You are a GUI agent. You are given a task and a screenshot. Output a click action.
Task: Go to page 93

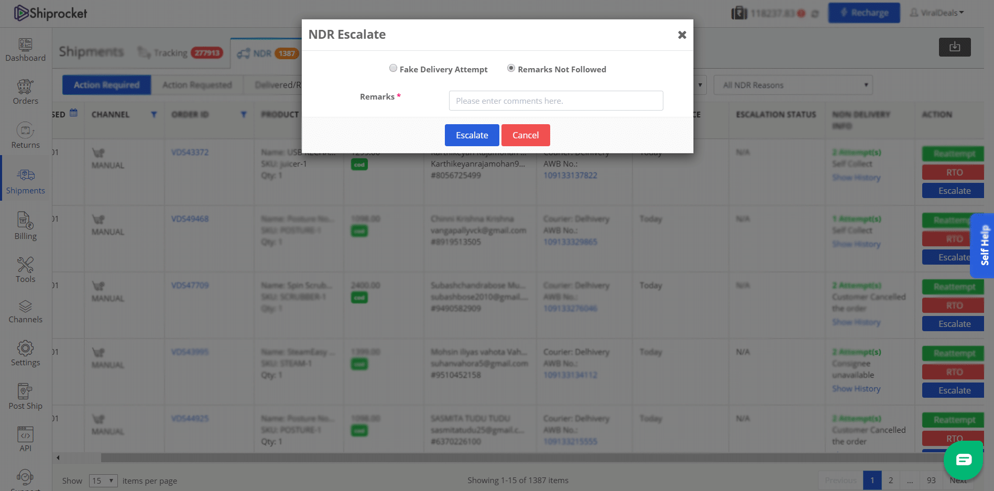931,481
